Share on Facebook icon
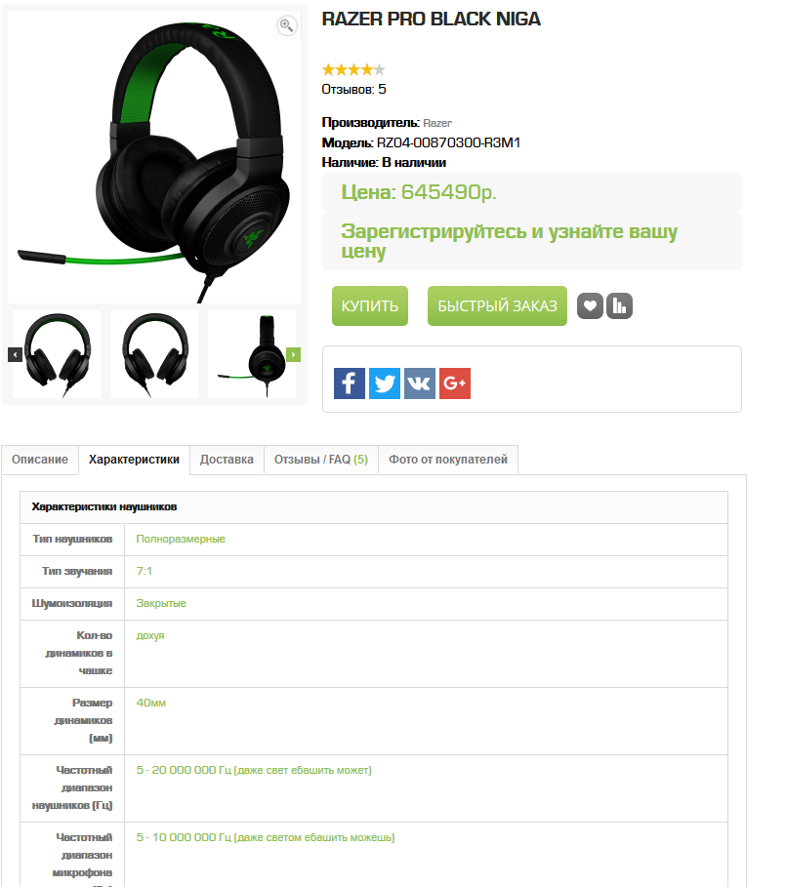The height and width of the screenshot is (887, 786). 350,383
